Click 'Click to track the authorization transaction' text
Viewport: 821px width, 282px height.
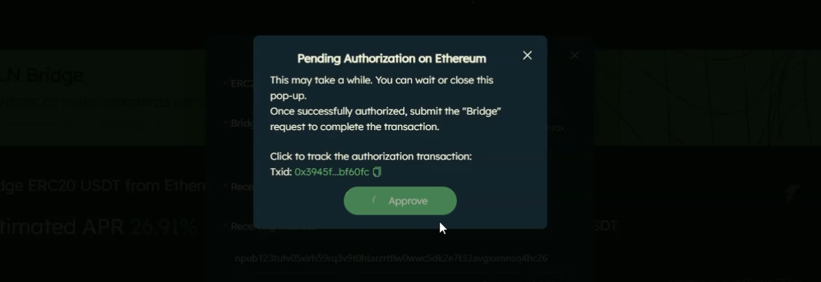371,156
